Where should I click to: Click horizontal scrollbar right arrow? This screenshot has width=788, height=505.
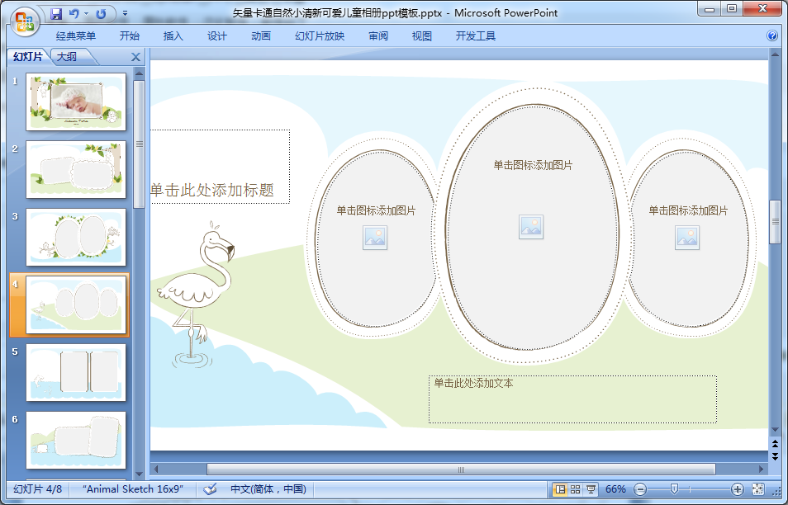[762, 470]
